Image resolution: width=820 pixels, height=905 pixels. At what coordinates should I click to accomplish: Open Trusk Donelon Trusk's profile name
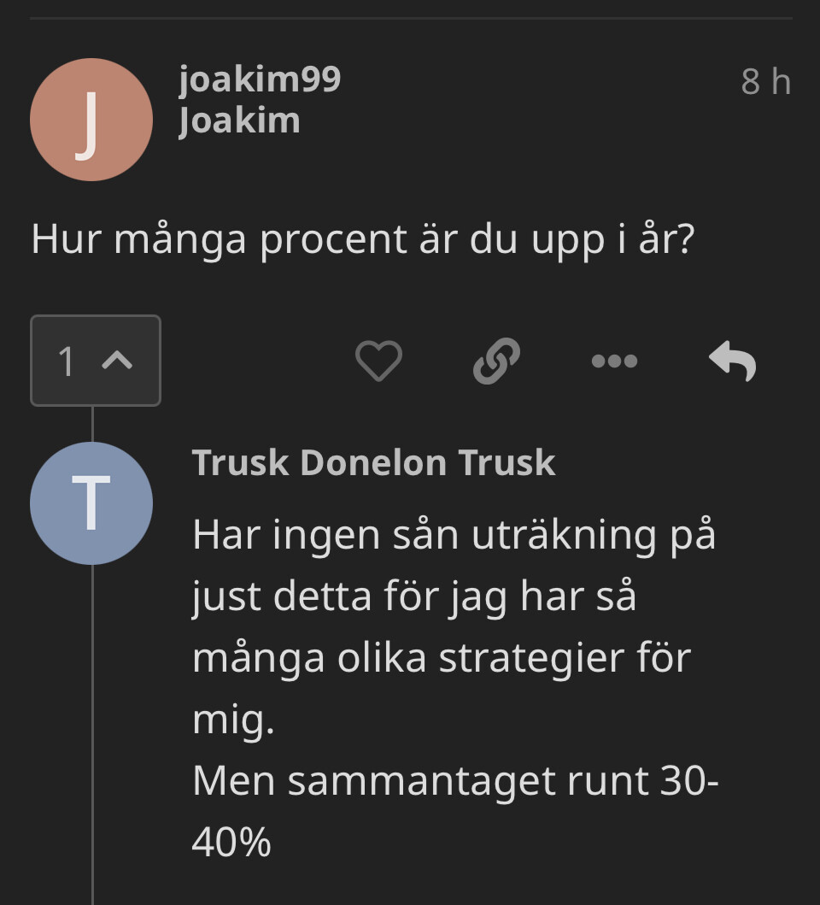(373, 462)
